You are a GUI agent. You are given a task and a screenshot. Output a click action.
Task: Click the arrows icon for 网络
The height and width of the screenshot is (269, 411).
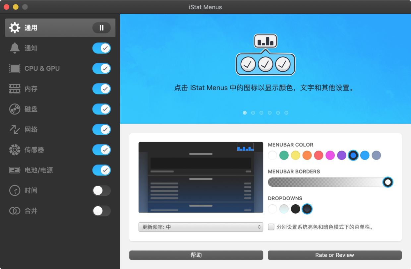click(15, 129)
